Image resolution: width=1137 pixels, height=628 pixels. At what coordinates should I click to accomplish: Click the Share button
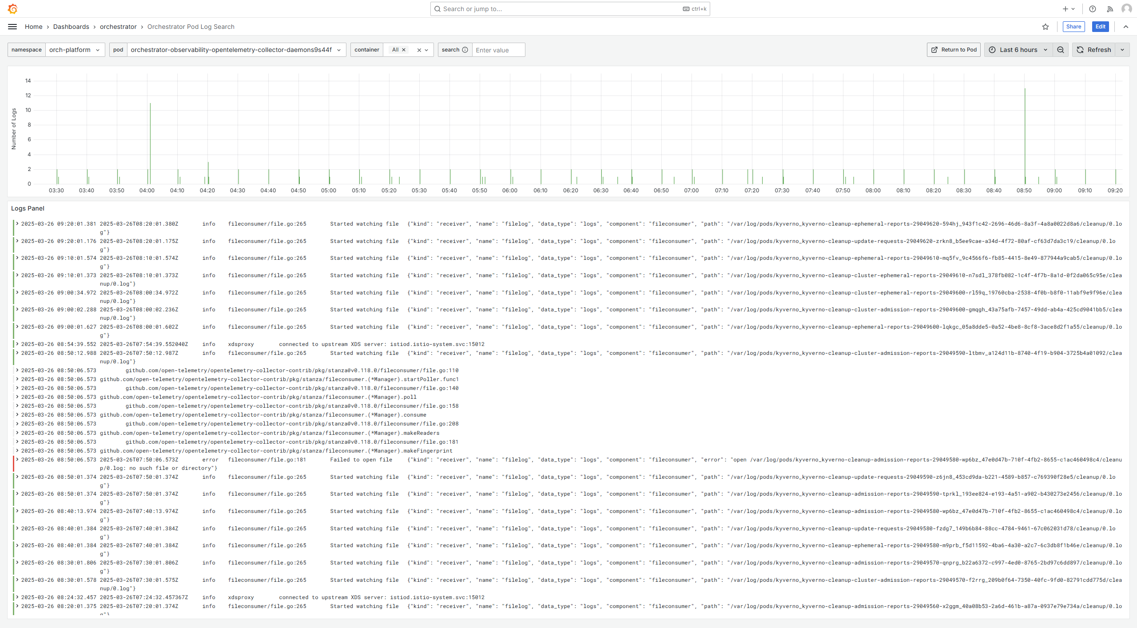[1073, 27]
